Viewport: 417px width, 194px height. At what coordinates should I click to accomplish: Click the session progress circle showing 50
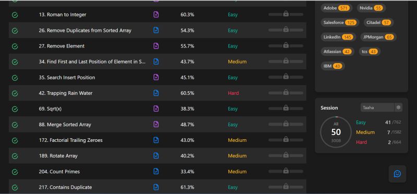[336, 132]
